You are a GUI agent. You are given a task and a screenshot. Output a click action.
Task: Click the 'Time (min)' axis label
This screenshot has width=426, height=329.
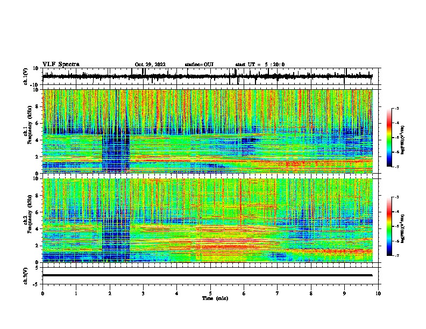tap(215, 298)
